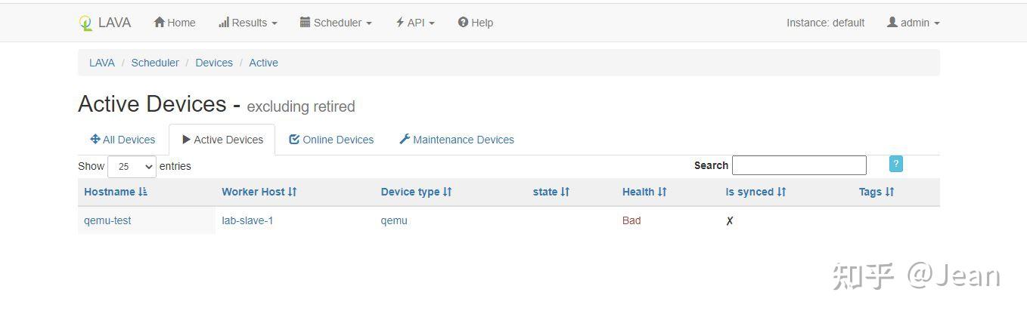Viewport: 1027px width, 317px height.
Task: Sort by Worker Host arrows icon
Action: click(x=293, y=192)
